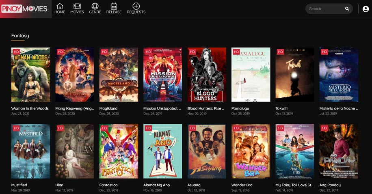
Task: Click the HD badge on Tokwifi poster
Action: pyautogui.click(x=280, y=52)
